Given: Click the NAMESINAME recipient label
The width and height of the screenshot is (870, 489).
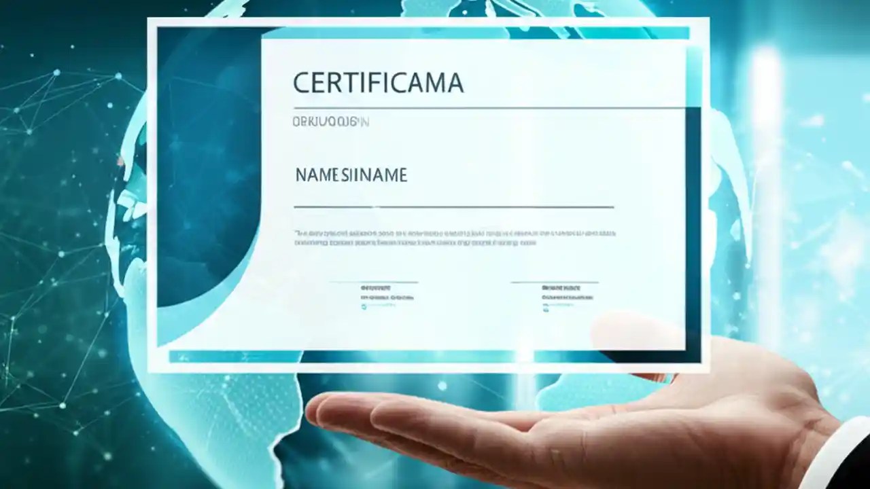Looking at the screenshot, I should (351, 175).
